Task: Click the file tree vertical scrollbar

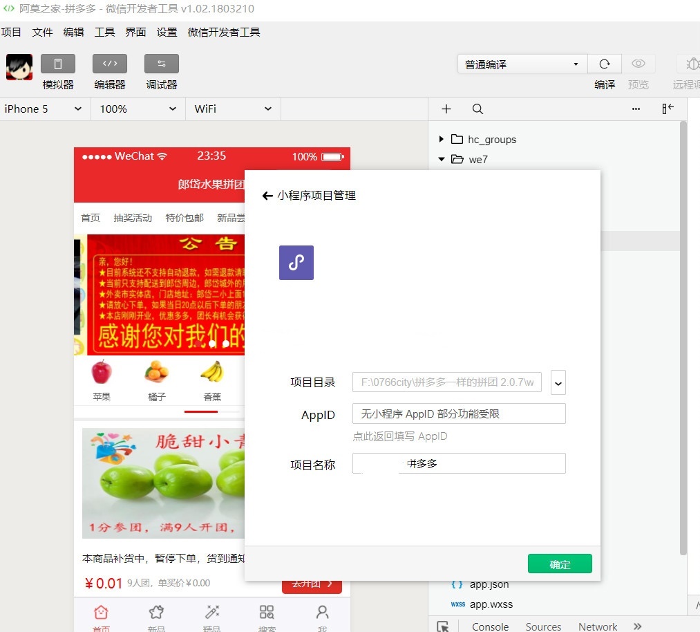Action: click(x=683, y=337)
